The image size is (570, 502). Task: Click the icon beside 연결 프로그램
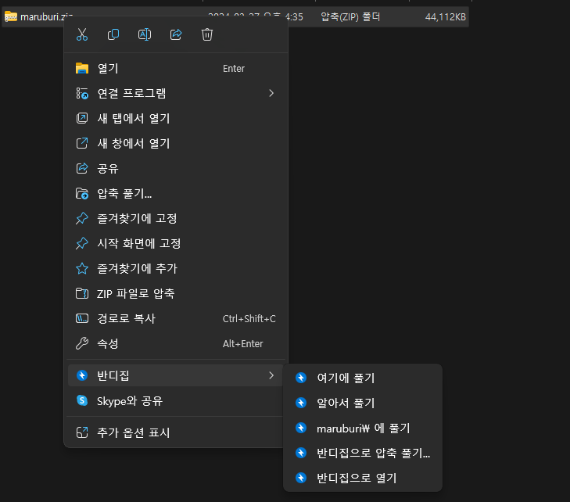pos(82,93)
